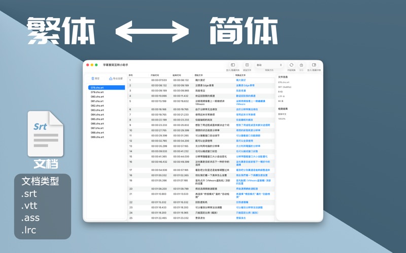Viewport: 406px width, 253px height.
Task: Click the add file toolbar icon
Action: point(247,65)
